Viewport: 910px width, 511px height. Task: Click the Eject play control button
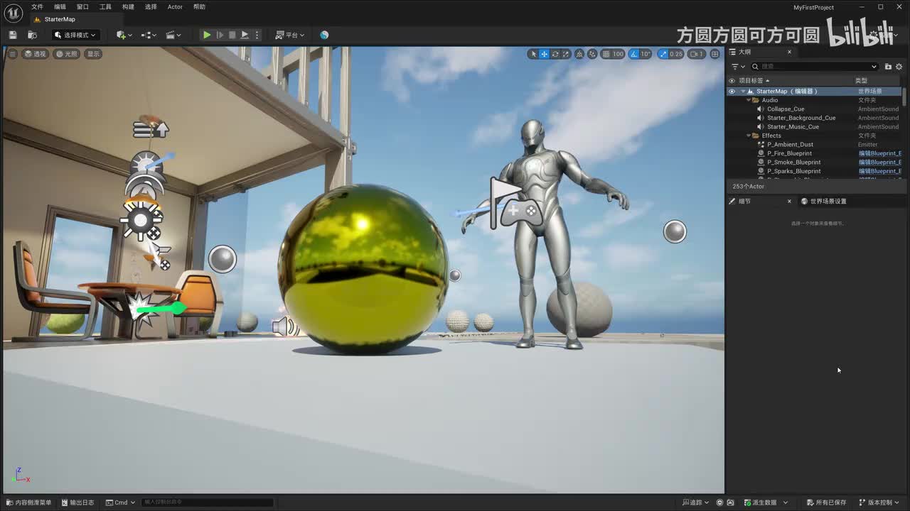(245, 35)
